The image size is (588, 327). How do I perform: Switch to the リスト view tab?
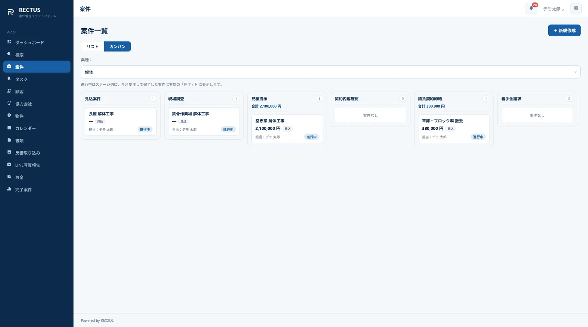(93, 47)
